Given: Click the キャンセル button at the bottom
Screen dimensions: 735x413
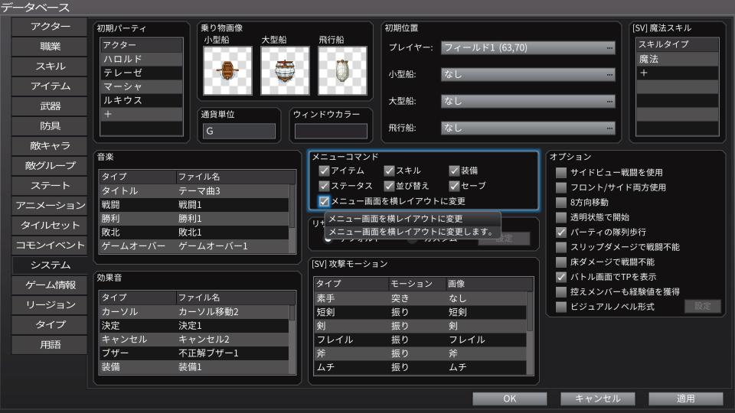Looking at the screenshot, I should point(597,398).
